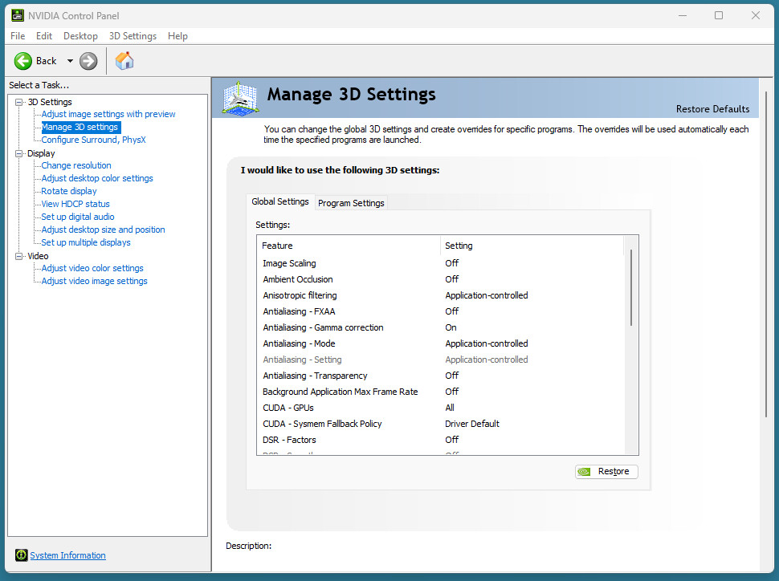
Task: Click the Setting column header
Action: [x=532, y=246]
